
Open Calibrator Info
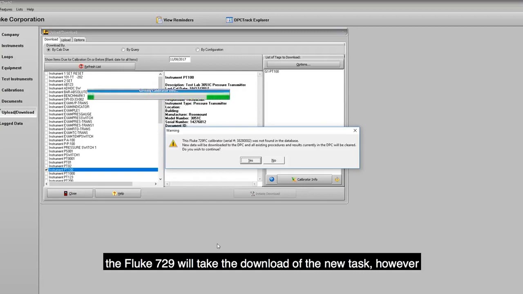pyautogui.click(x=304, y=179)
